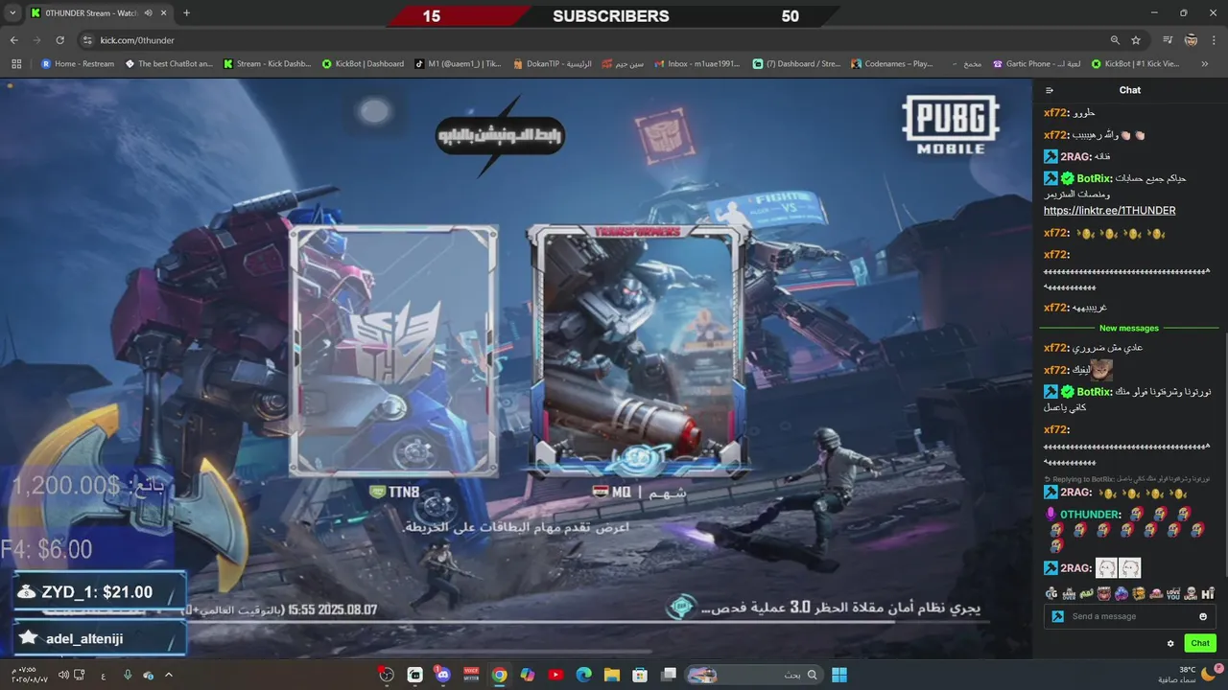
Task: Open the browser profile avatar
Action: pos(1192,40)
